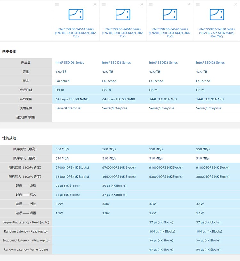The height and width of the screenshot is (261, 240).
Task: Close the D3-S4620 comparison column
Action: coord(189,4)
